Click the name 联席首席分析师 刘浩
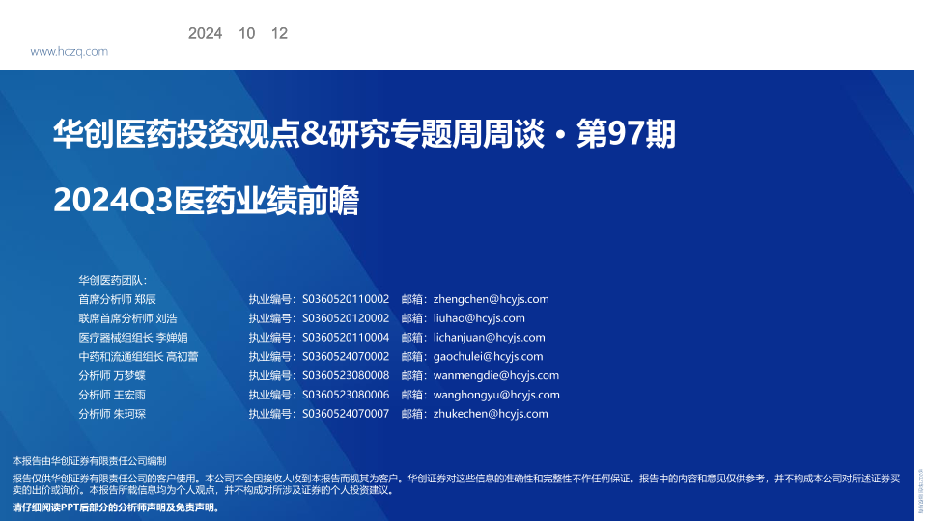 127,318
